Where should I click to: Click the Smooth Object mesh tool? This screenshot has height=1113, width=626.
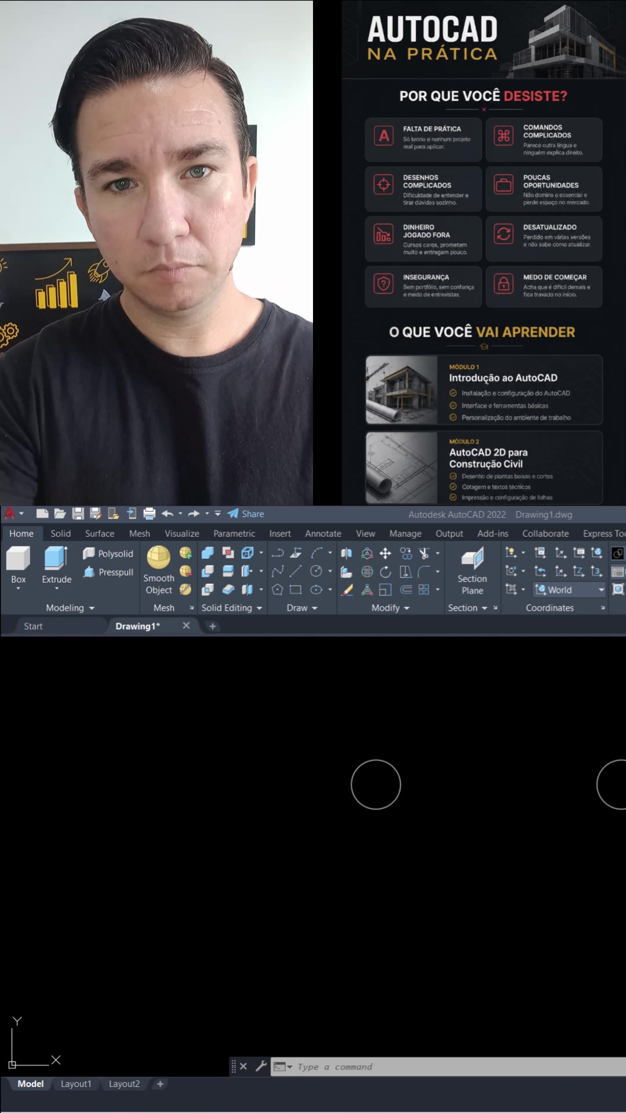(159, 570)
